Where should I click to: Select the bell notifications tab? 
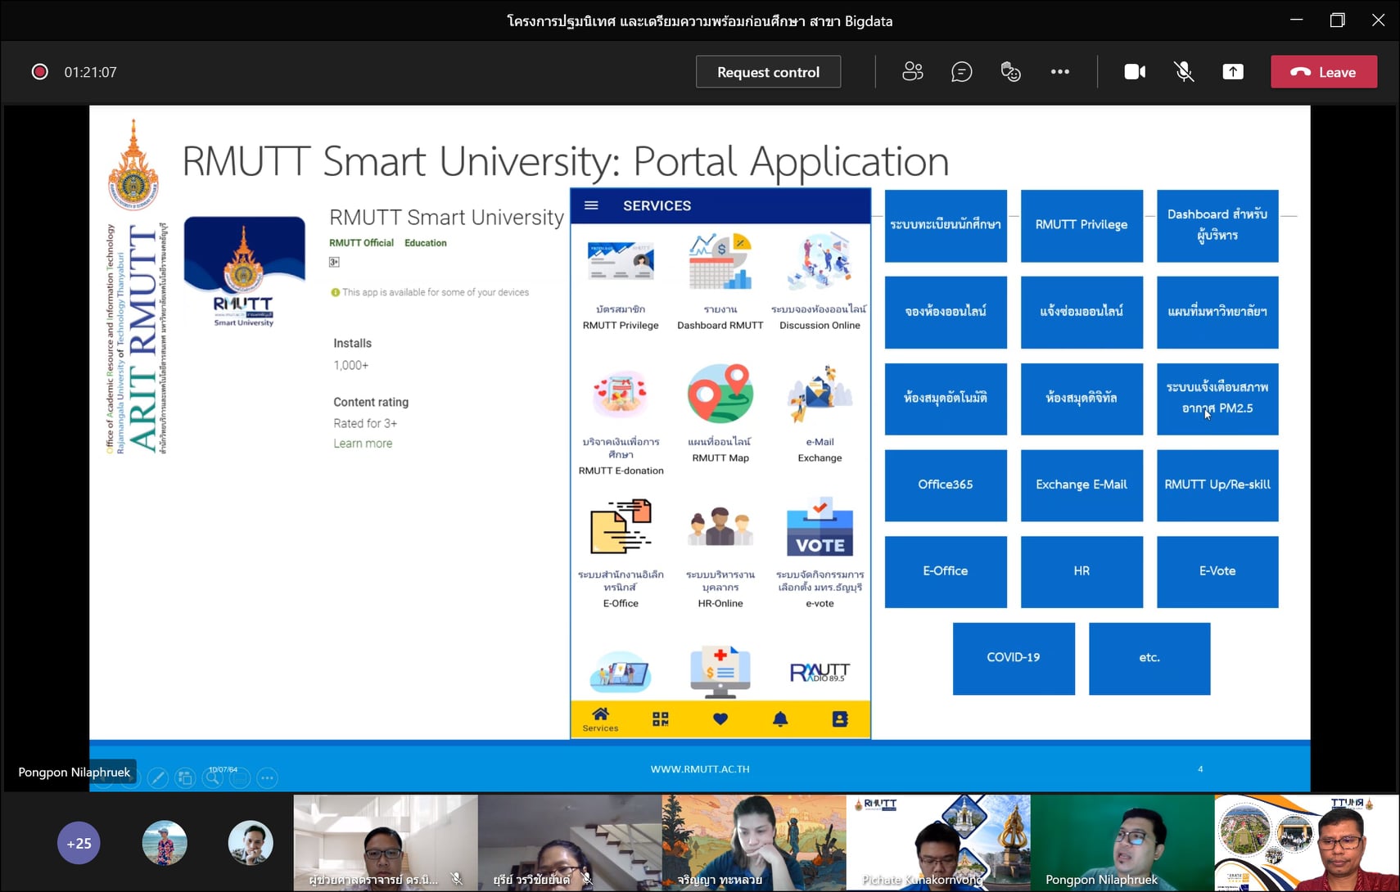click(x=780, y=719)
